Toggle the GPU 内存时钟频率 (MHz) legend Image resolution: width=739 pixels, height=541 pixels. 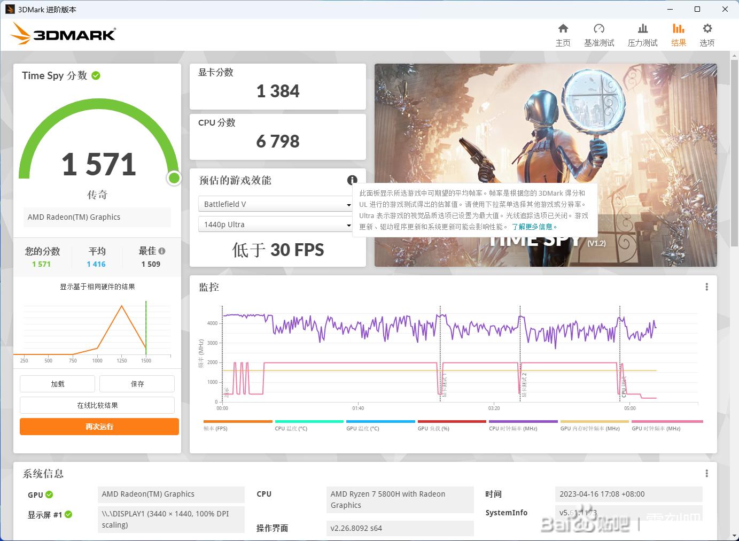[595, 426]
